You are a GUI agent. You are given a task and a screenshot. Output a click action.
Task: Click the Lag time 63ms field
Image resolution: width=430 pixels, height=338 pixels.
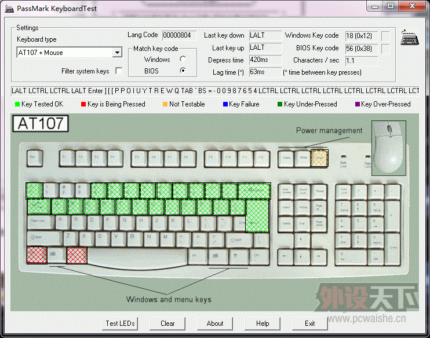point(265,72)
